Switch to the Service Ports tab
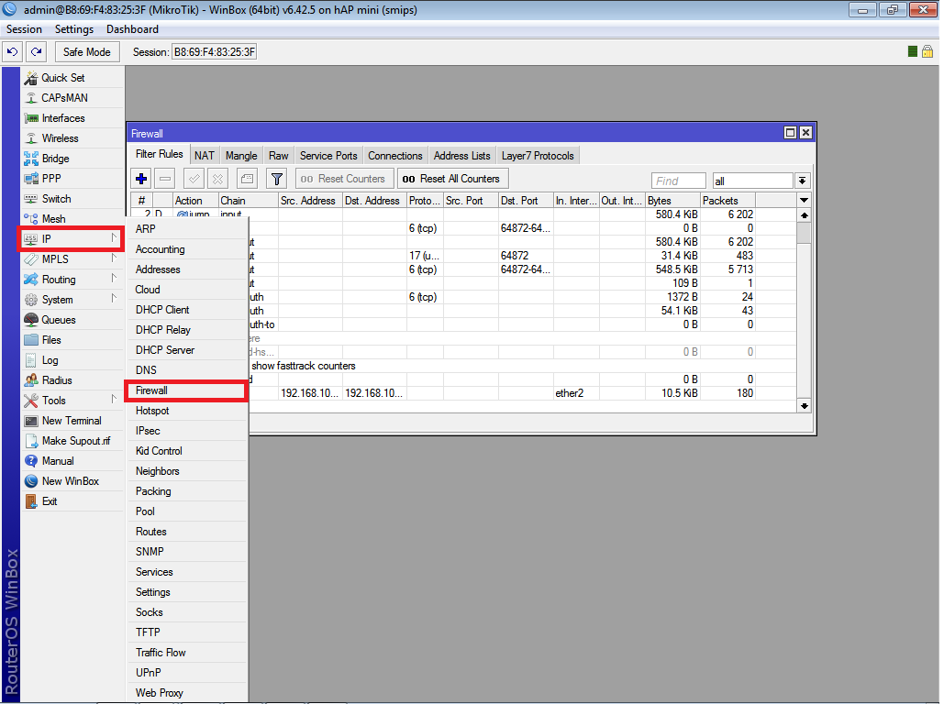Screen dimensions: 944x704 tap(328, 155)
